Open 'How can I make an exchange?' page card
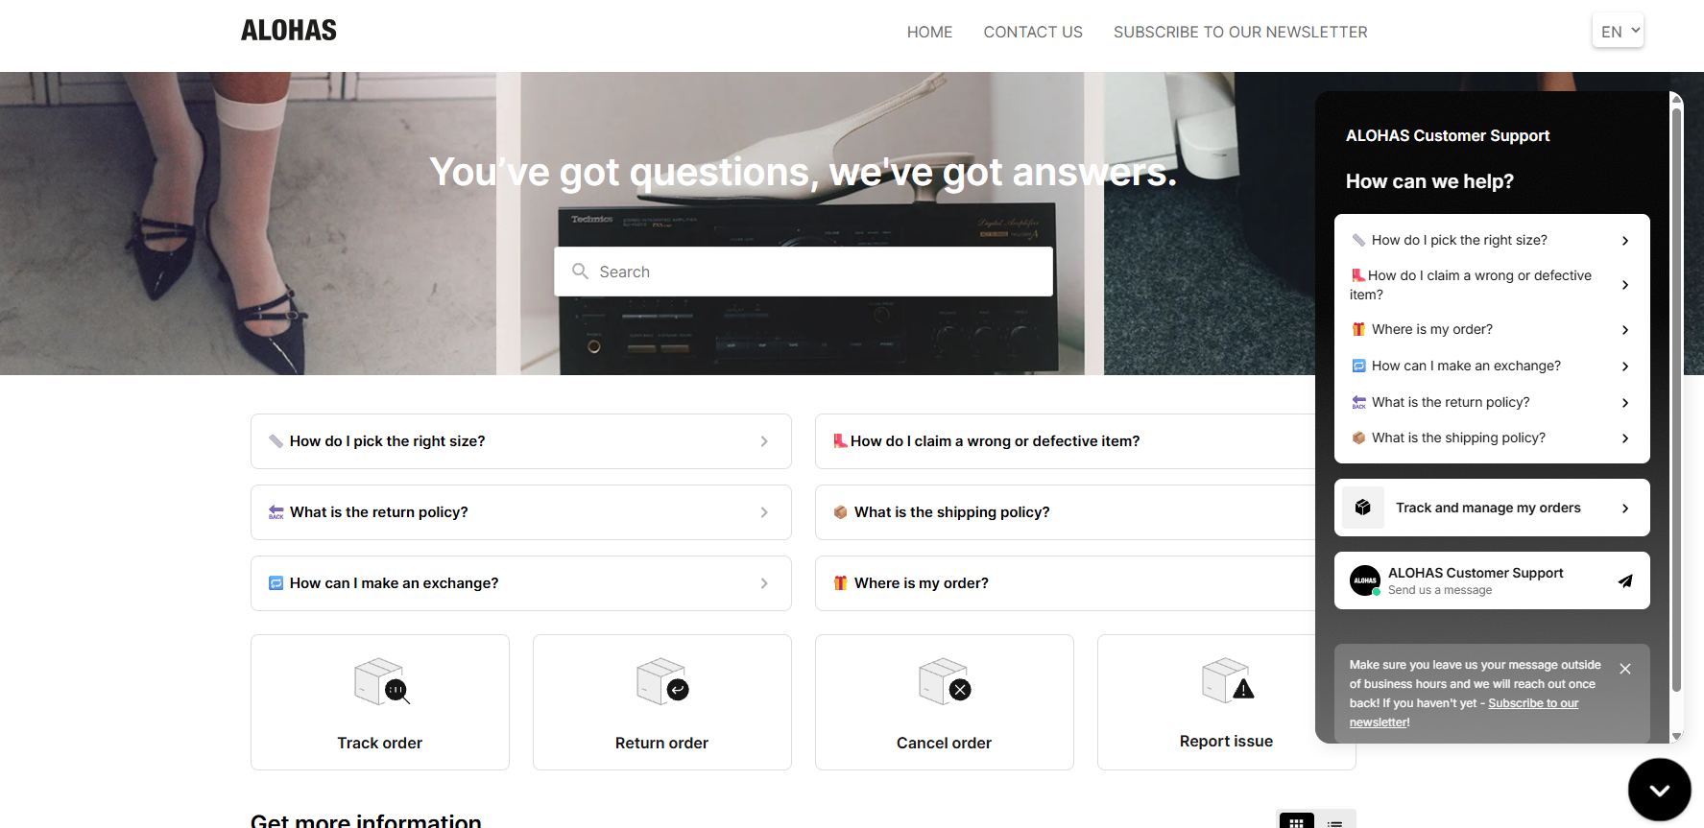This screenshot has width=1704, height=828. [x=520, y=583]
